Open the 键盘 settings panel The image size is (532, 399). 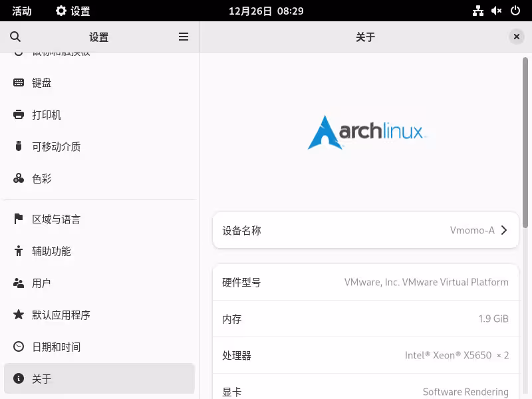(99, 82)
